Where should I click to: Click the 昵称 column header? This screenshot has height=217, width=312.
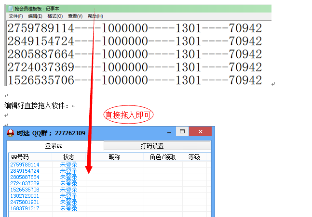114,157
